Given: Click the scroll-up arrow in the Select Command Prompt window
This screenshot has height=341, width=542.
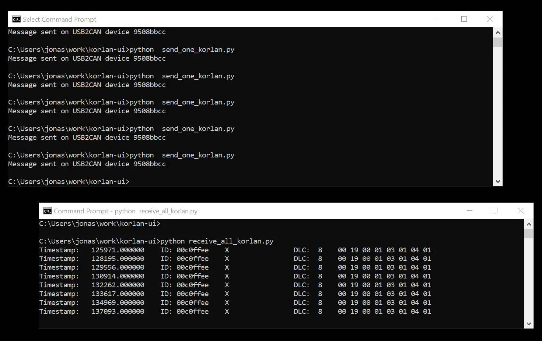Looking at the screenshot, I should point(498,32).
